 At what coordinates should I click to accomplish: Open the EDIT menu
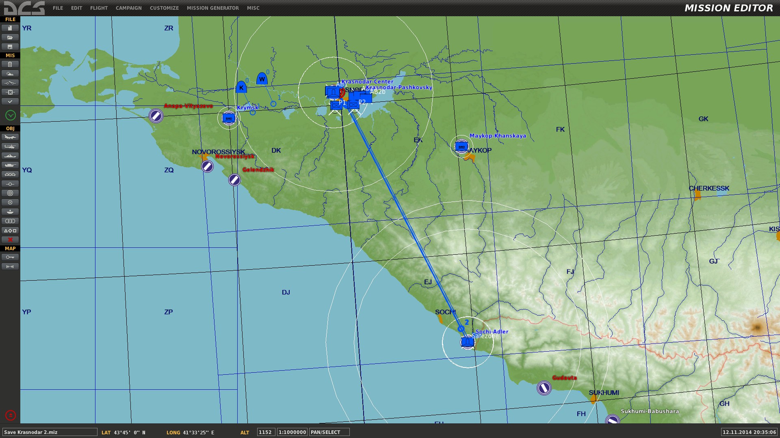76,8
